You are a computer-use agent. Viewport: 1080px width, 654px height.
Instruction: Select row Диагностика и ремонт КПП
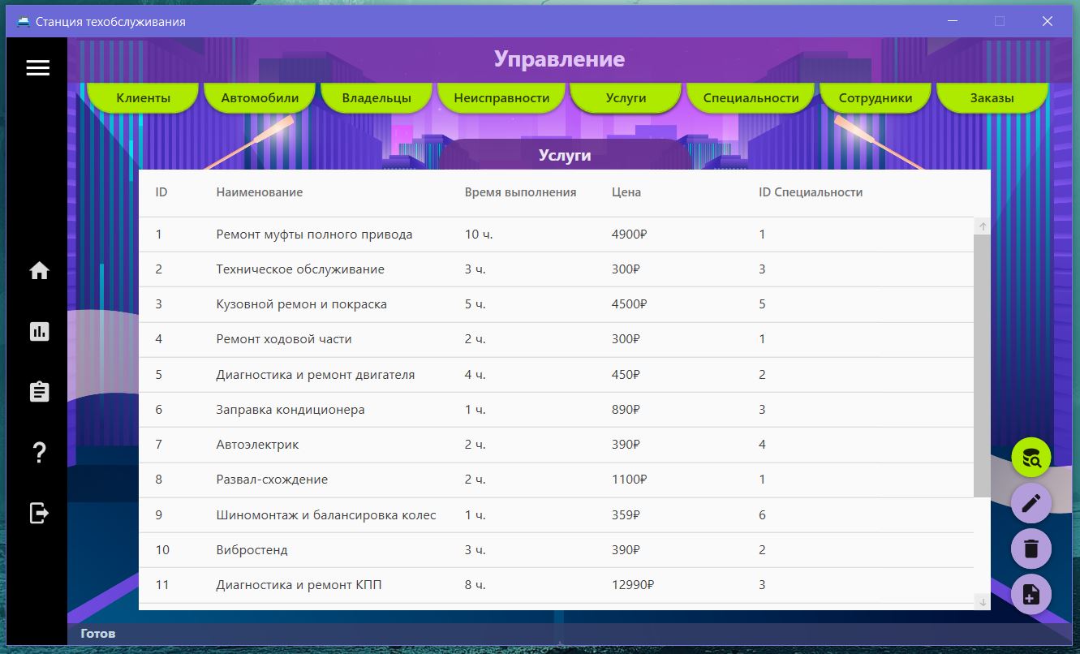tap(556, 585)
